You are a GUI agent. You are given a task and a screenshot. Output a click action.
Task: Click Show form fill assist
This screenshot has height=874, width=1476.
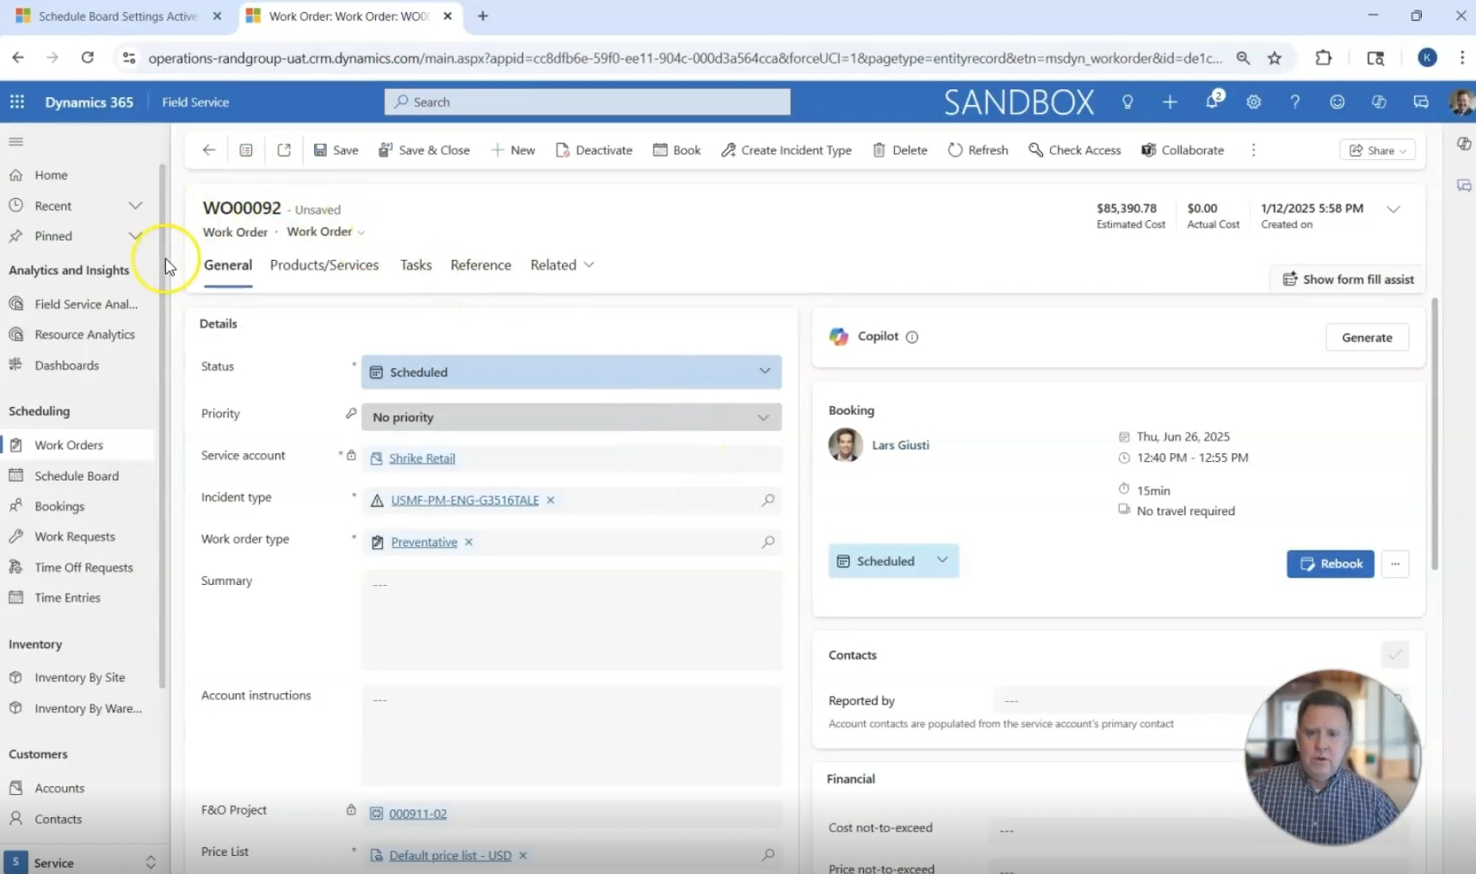[x=1348, y=279]
